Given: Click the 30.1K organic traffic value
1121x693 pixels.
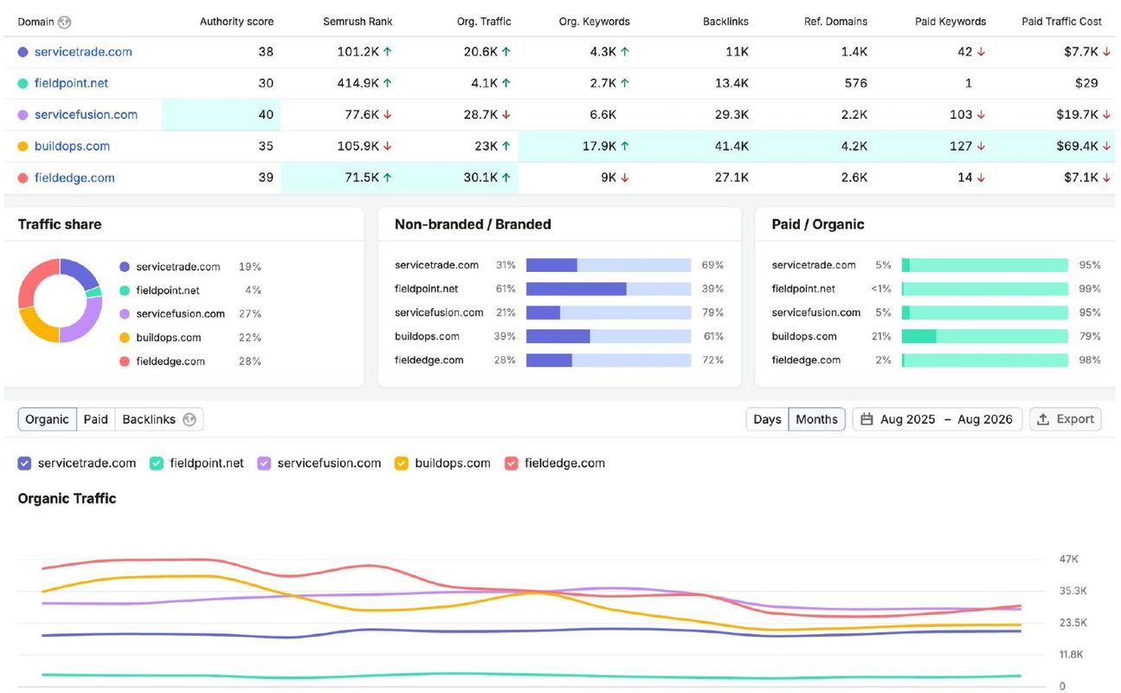Looking at the screenshot, I should pos(480,178).
